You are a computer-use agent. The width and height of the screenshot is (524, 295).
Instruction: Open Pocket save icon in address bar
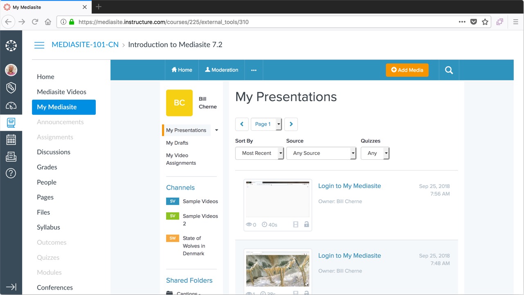point(474,22)
